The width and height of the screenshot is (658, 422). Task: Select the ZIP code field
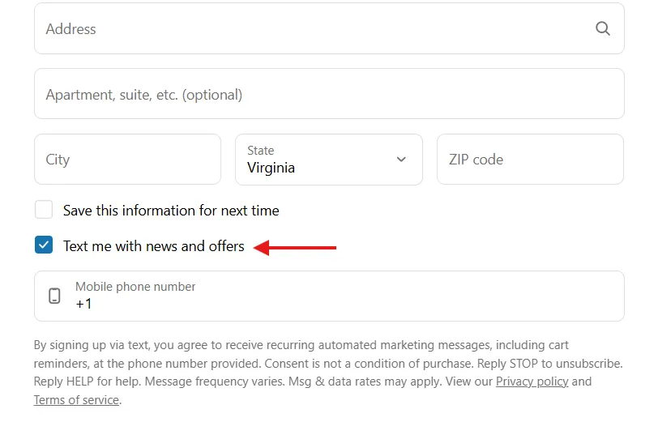(x=530, y=160)
